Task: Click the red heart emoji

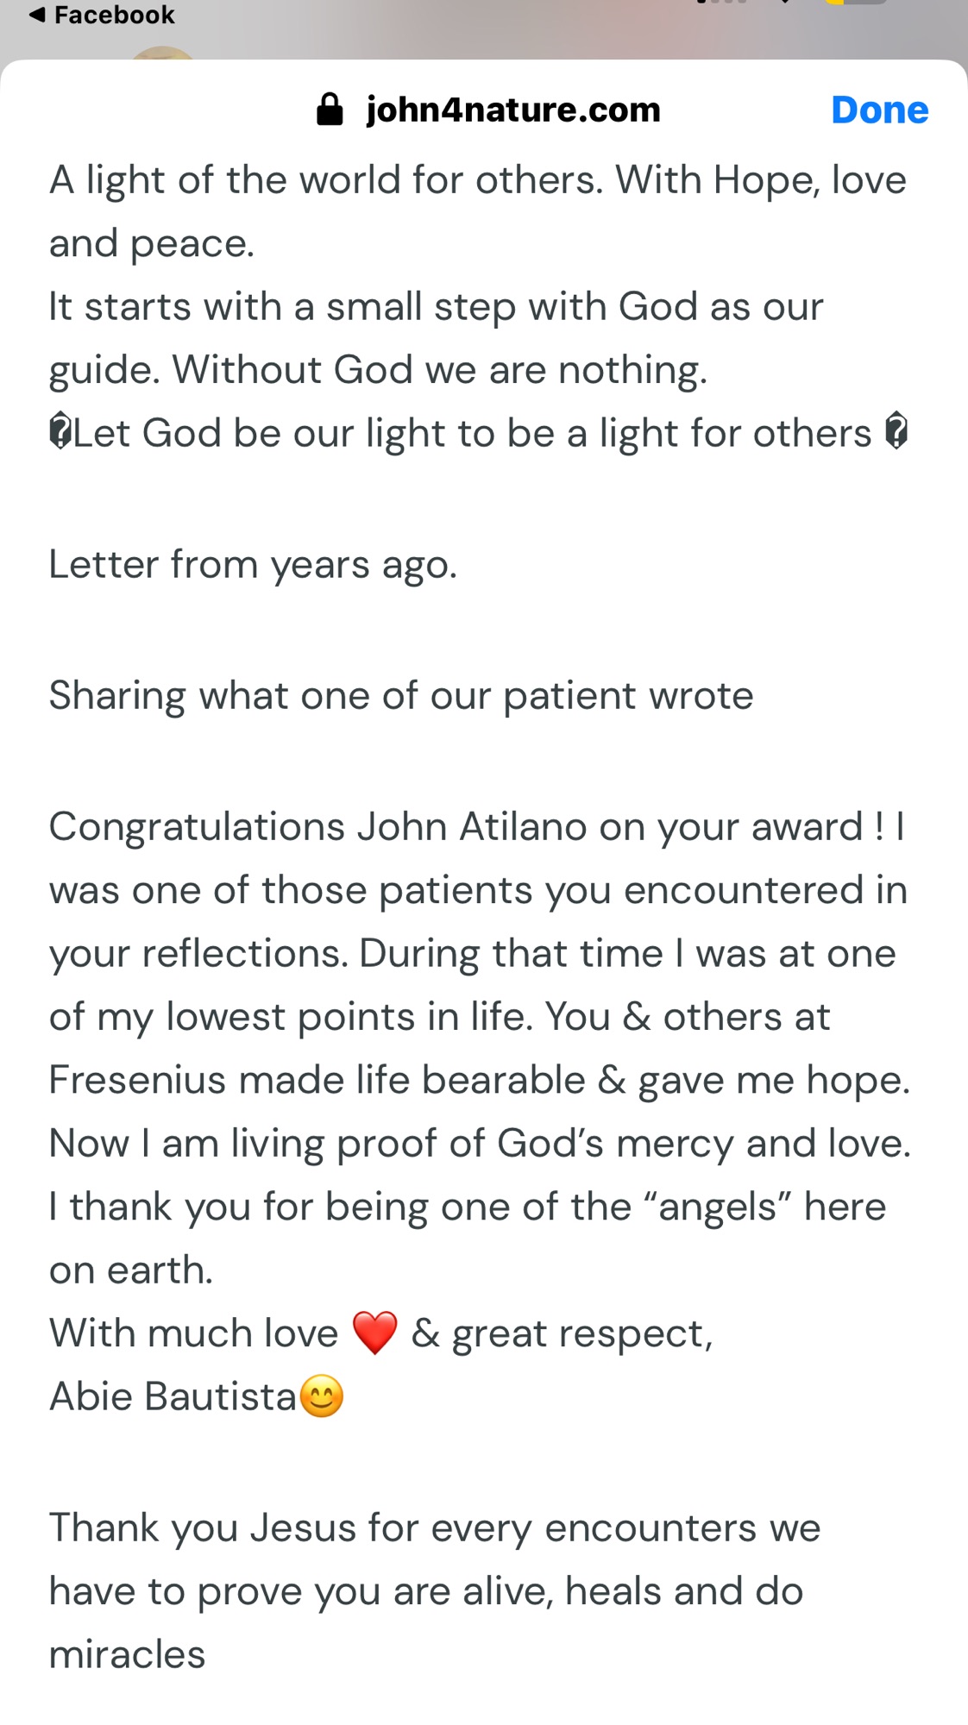Action: click(x=375, y=1333)
